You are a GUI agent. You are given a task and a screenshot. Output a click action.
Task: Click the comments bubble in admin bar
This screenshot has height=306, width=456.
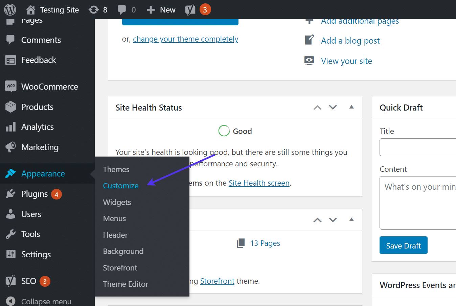122,10
